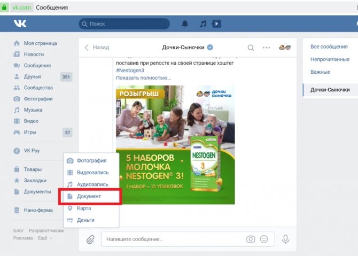Image resolution: width=358 pixels, height=256 pixels.
Task: Attach photo via camera icon in message box
Action: [x=251, y=239]
